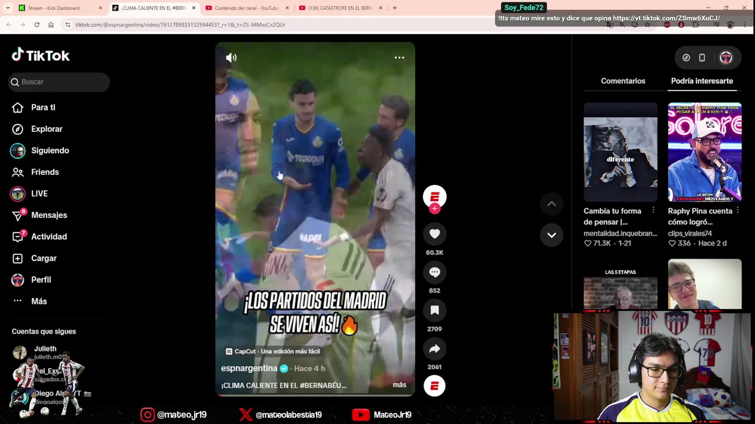
Task: Open the 'Las 5 etapas' video thumbnail
Action: click(x=621, y=284)
